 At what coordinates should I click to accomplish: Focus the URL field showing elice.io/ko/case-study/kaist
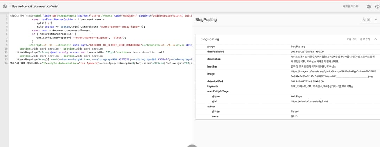point(34,7)
